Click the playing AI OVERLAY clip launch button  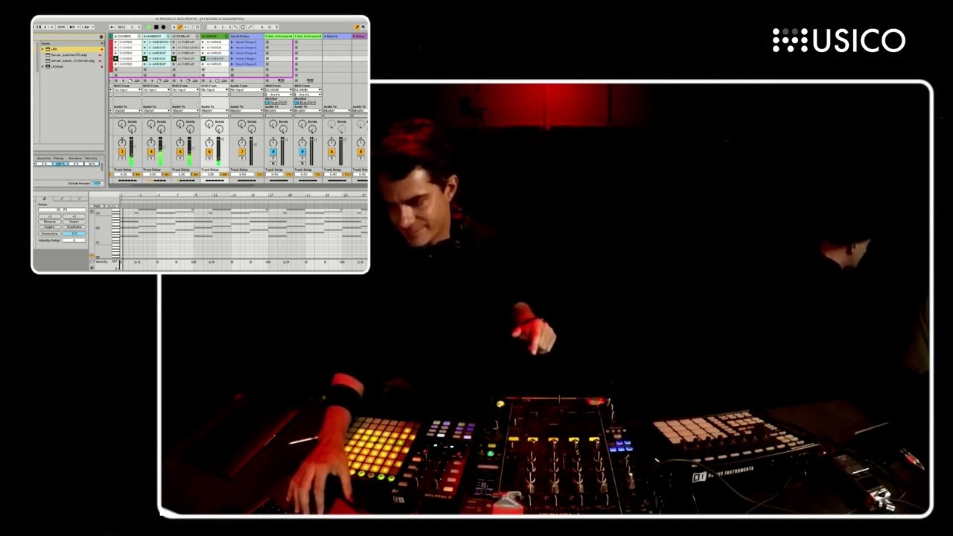pyautogui.click(x=173, y=58)
